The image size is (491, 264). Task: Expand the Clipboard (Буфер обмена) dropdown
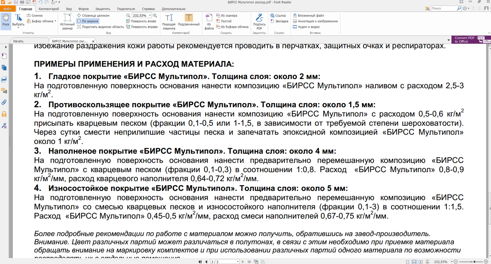(x=55, y=21)
